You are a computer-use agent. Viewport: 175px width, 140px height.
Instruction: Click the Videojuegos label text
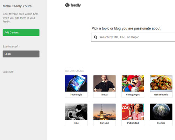click(x=133, y=95)
